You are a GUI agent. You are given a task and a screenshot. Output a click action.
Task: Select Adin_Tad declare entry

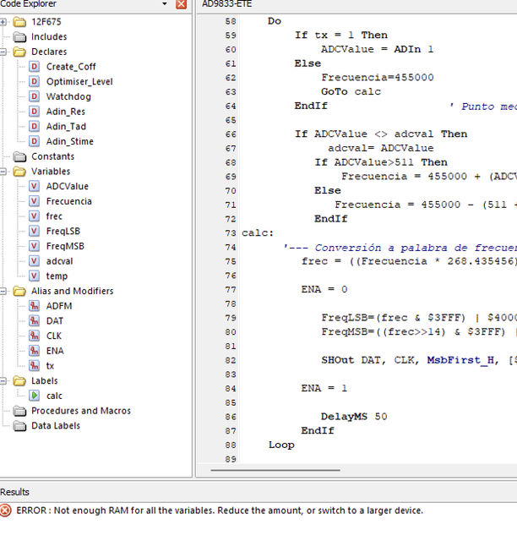click(66, 127)
